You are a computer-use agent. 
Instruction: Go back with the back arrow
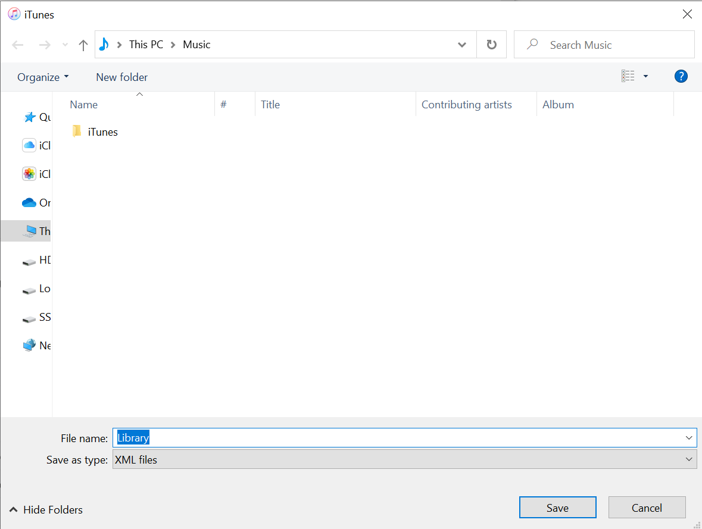pos(17,45)
